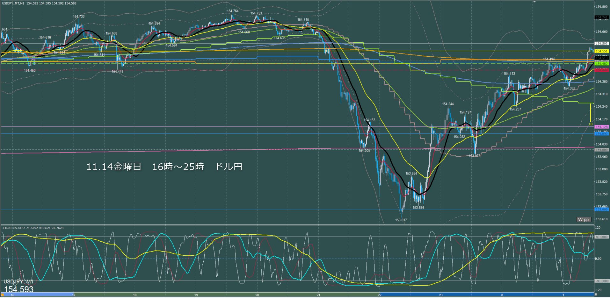Click the yellow '10' arrow label
The height and width of the screenshot is (298, 610).
click(590, 124)
